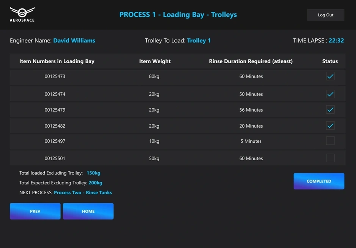Go back with the PREV button

click(x=35, y=211)
